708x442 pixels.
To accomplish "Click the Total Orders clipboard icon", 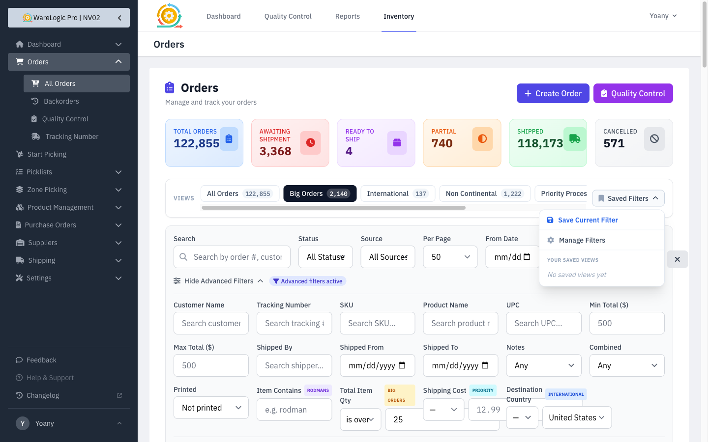I will coord(229,139).
